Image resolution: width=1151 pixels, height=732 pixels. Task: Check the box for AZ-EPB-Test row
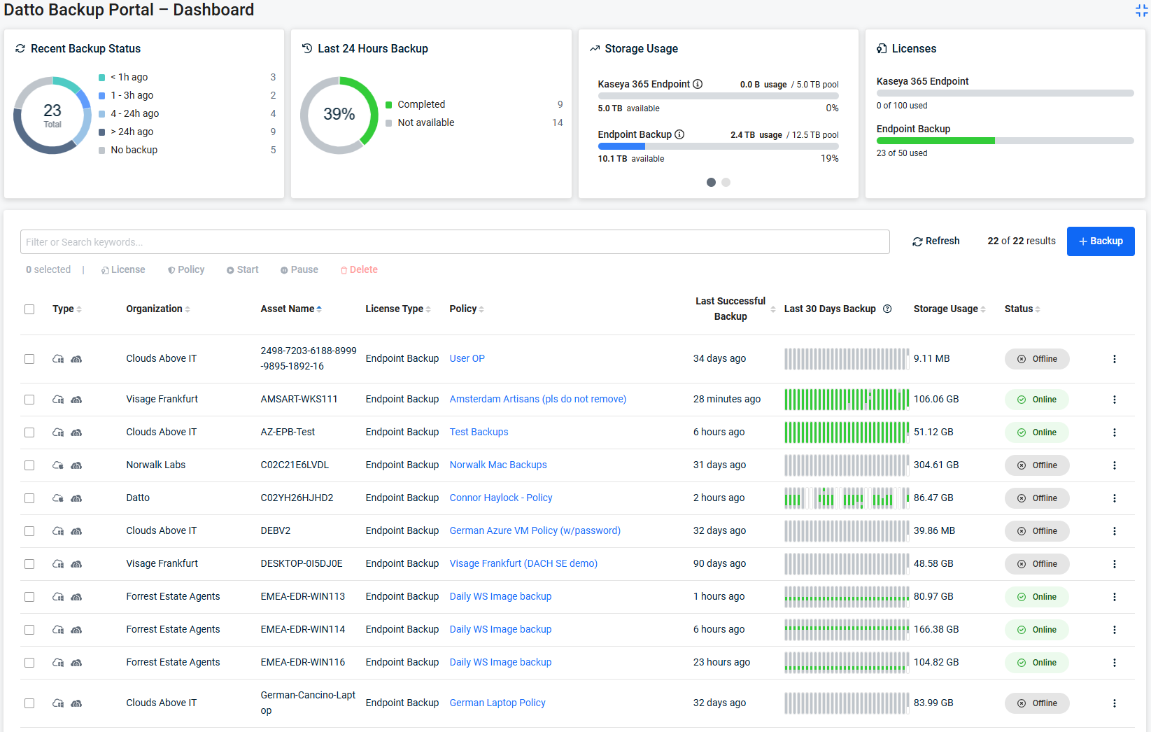(x=29, y=432)
